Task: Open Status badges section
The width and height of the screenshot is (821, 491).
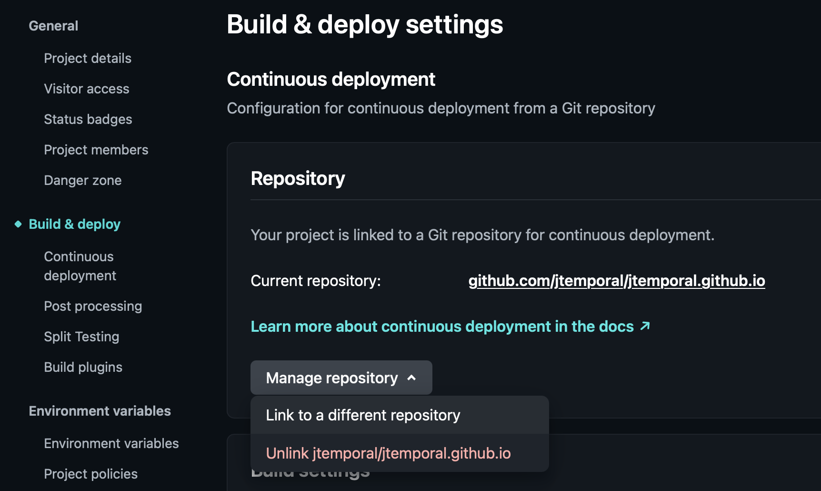Action: pyautogui.click(x=88, y=119)
